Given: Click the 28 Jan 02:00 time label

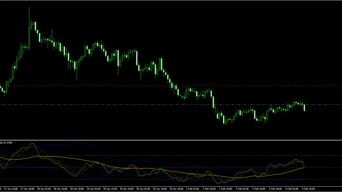Looking at the screenshot, I should [44, 189].
